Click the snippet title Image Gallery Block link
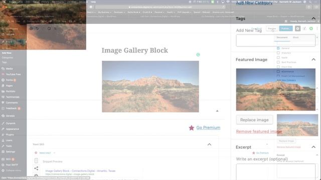 (x=80, y=171)
